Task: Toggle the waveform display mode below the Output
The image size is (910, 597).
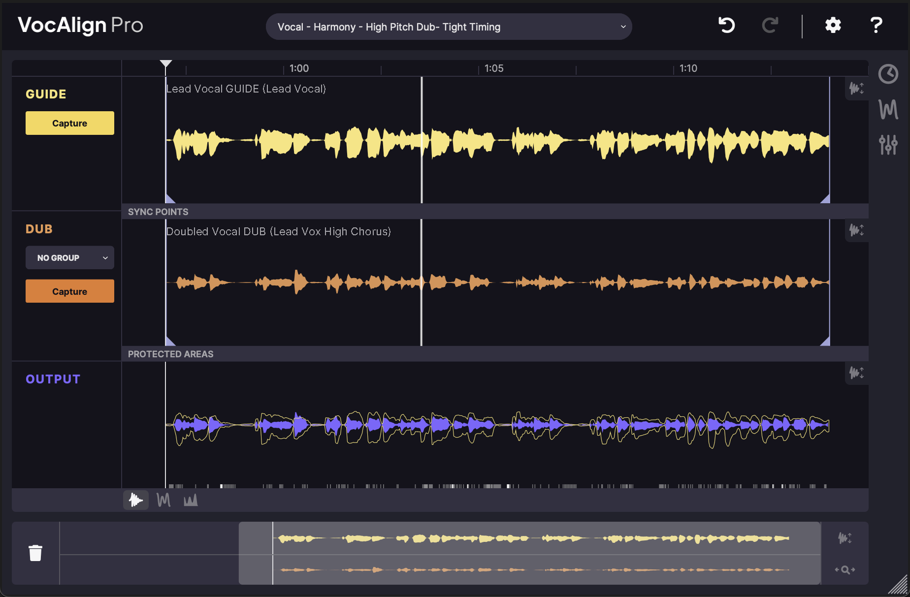Action: tap(135, 500)
